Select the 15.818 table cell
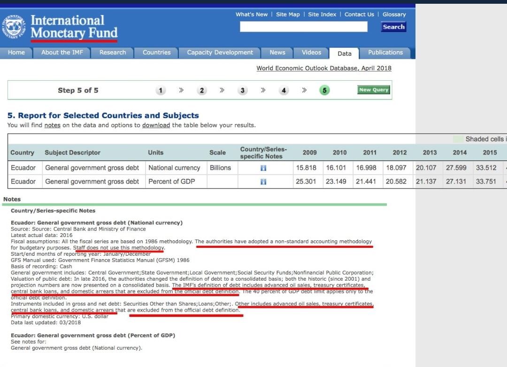Viewport: 507px width, 367px height. (x=306, y=168)
